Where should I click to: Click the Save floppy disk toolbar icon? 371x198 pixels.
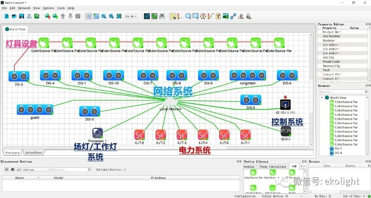(x=21, y=16)
